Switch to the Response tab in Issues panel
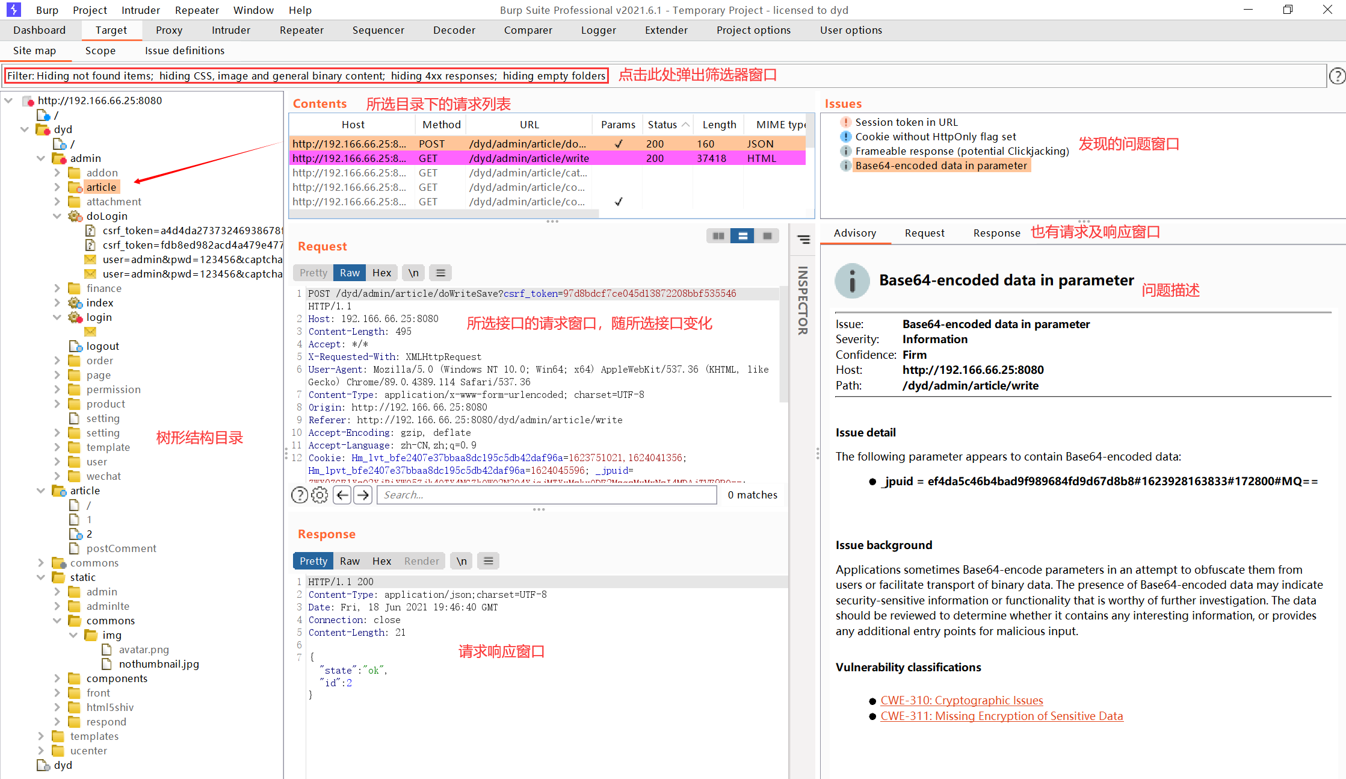This screenshot has height=779, width=1346. coord(996,232)
